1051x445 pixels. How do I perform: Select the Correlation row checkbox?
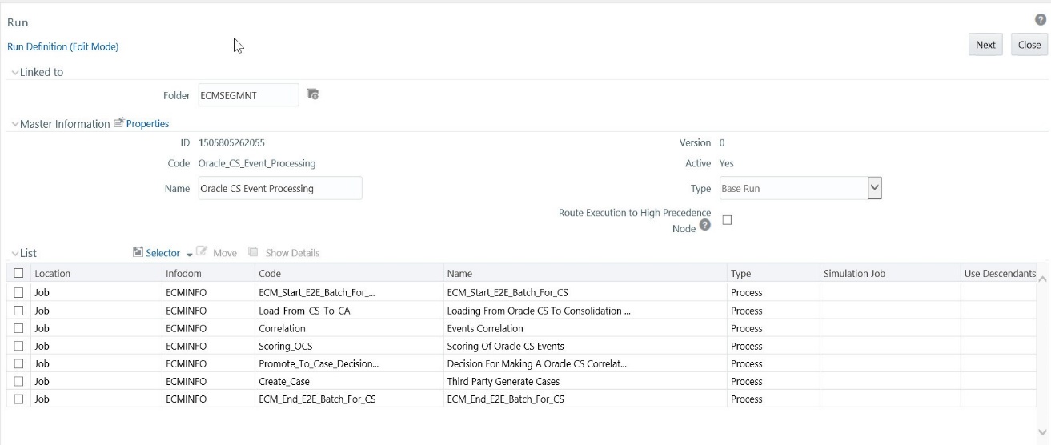click(x=18, y=328)
